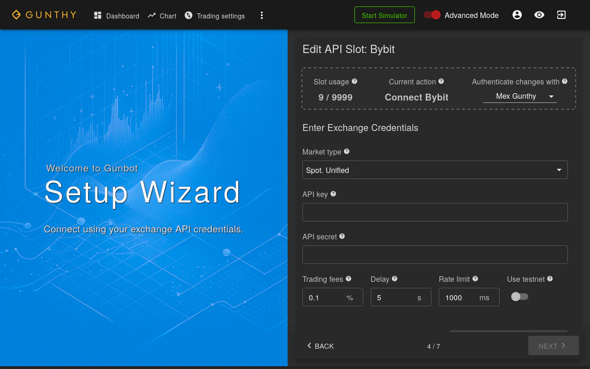Go to the Dashboard menu item
This screenshot has height=369, width=590.
(117, 16)
